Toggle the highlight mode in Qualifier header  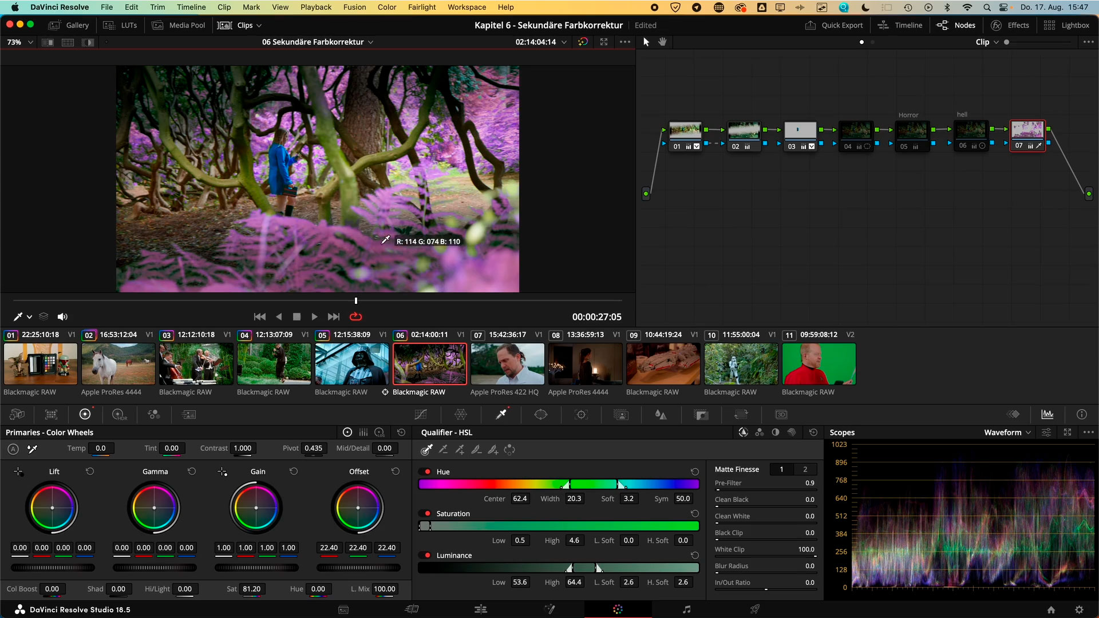pyautogui.click(x=743, y=433)
